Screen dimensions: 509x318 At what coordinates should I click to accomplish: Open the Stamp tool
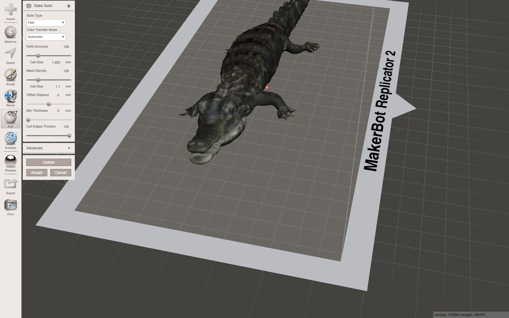tap(10, 98)
